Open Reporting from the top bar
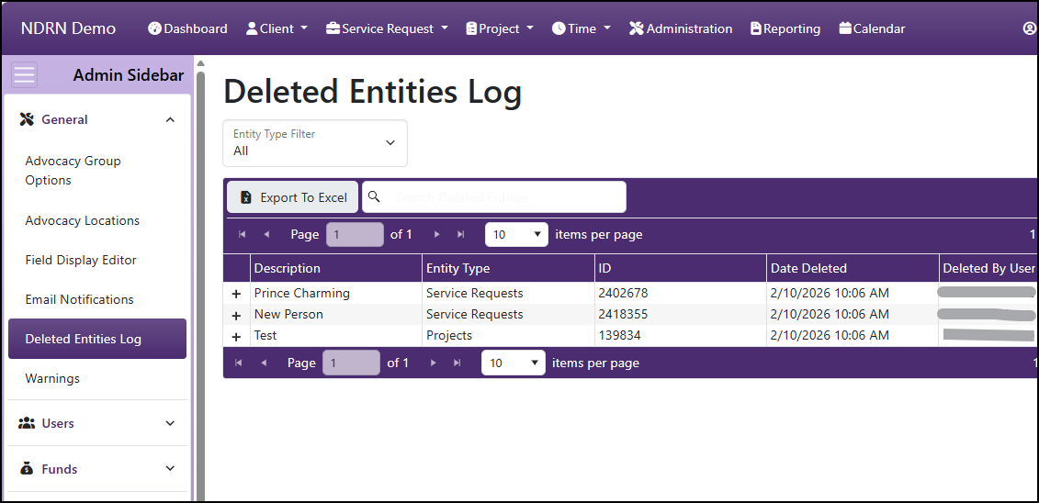 (785, 28)
